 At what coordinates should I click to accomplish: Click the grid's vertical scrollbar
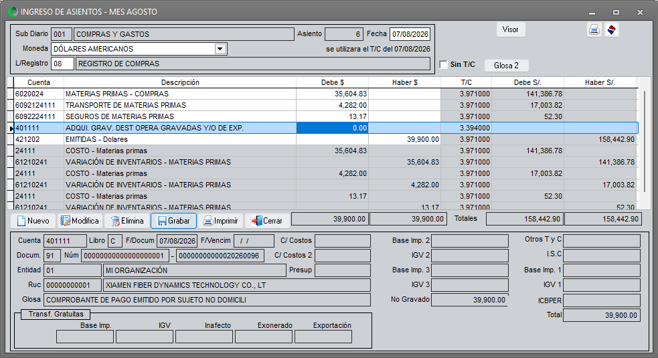point(645,141)
